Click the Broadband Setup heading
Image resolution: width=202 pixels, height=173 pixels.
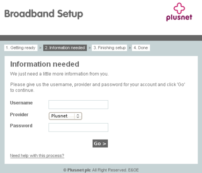[44, 14]
